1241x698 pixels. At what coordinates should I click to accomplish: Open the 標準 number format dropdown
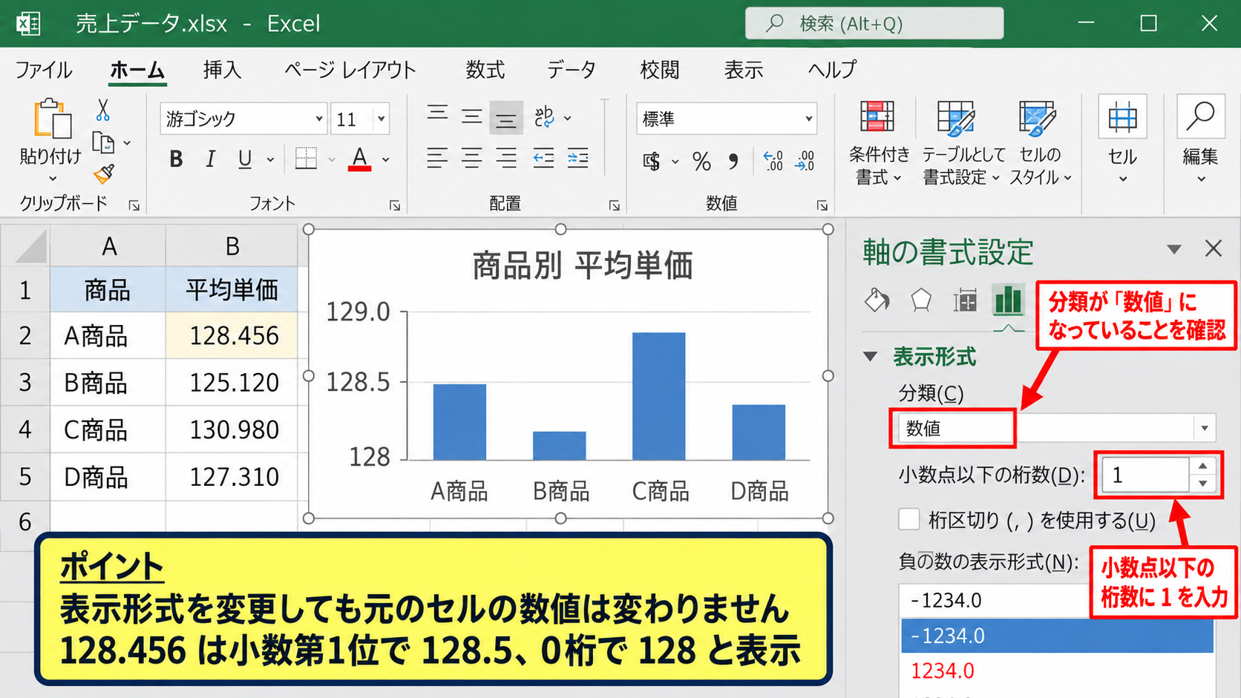coord(808,119)
